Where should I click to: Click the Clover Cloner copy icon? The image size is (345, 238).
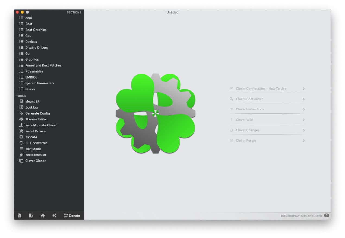(21, 161)
